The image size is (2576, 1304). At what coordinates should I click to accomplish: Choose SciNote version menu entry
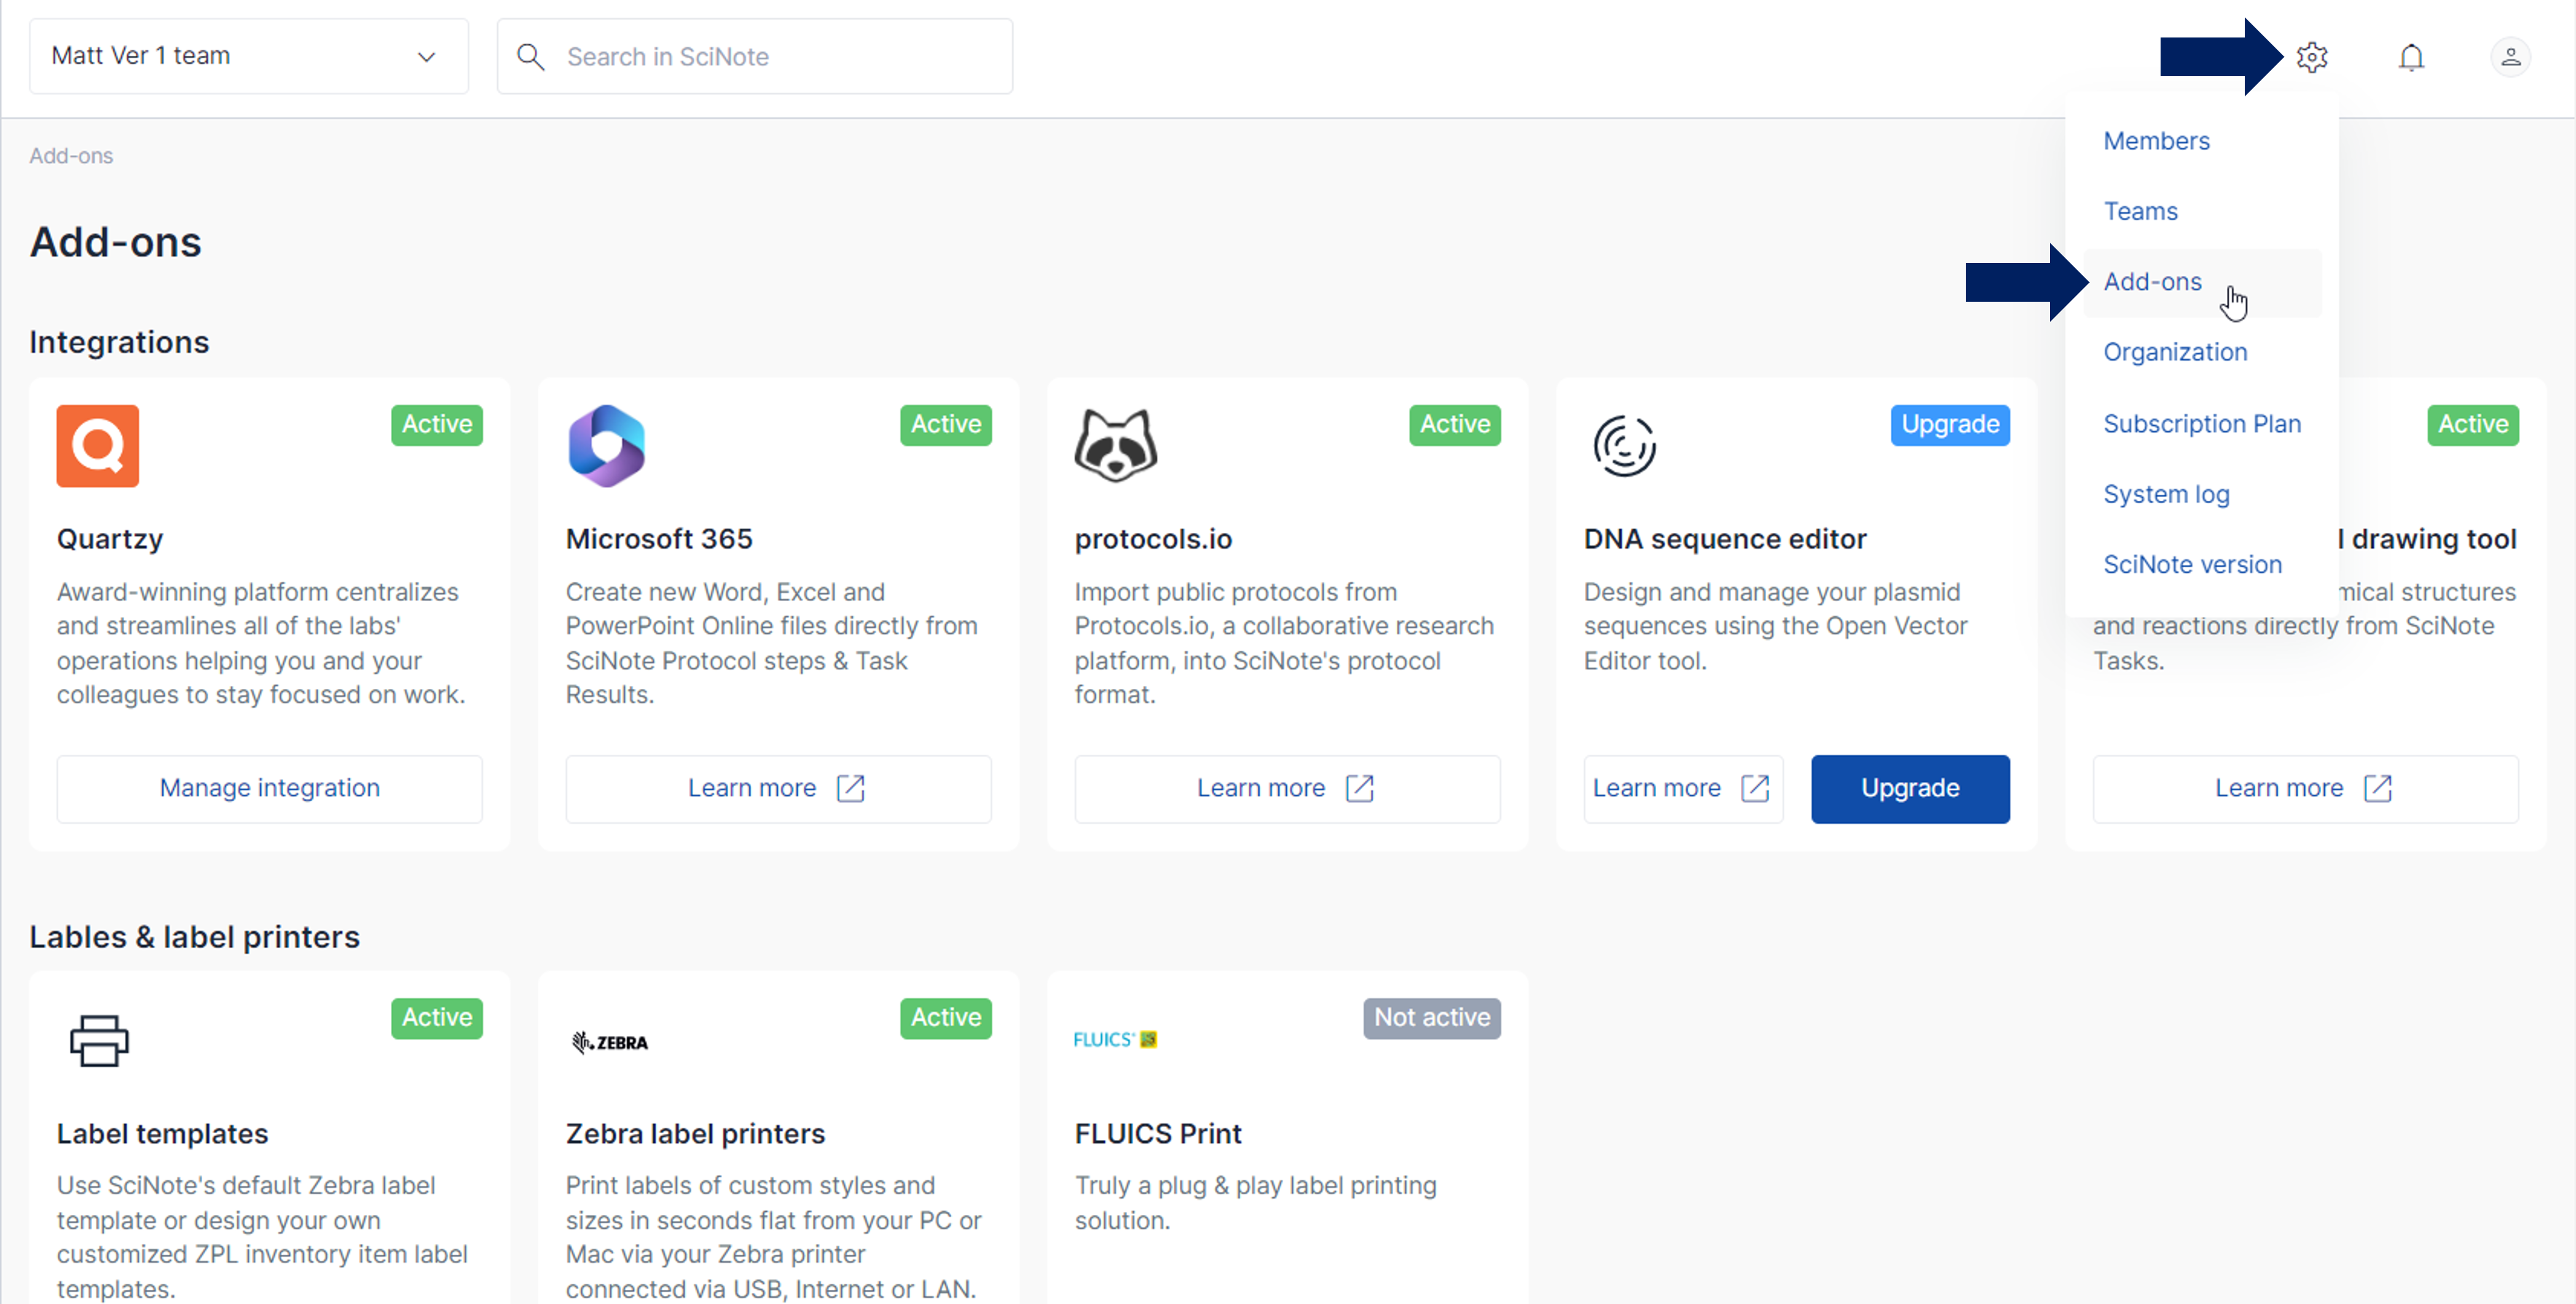(2192, 564)
